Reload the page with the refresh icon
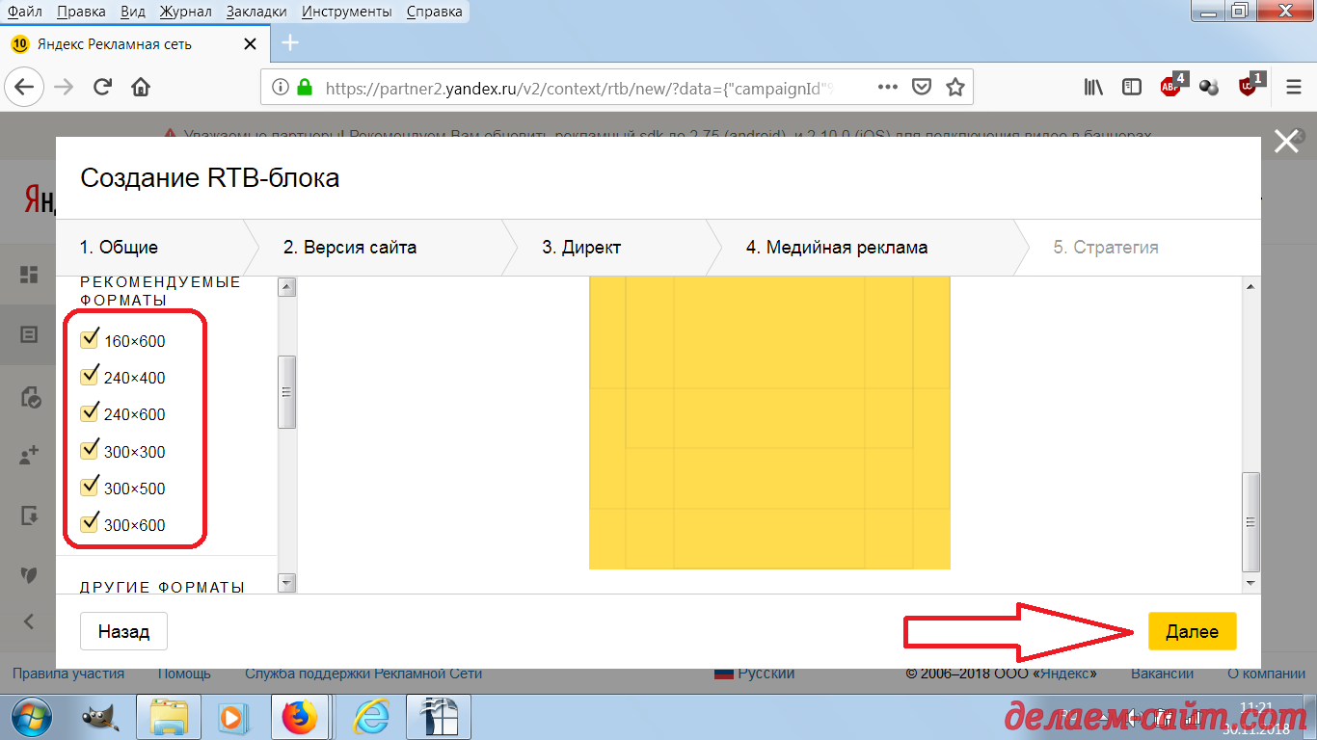The height and width of the screenshot is (740, 1317). coord(102,87)
